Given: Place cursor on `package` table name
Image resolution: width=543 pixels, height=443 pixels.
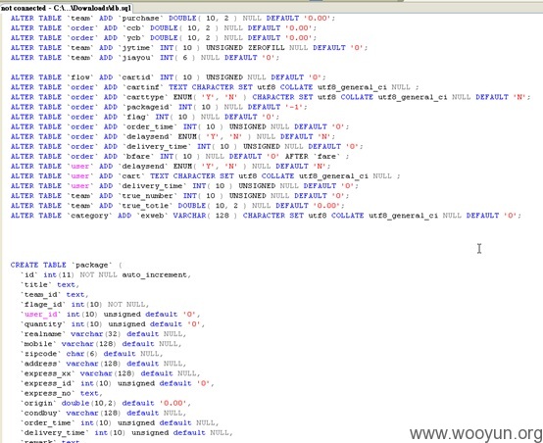Looking at the screenshot, I should [92, 265].
